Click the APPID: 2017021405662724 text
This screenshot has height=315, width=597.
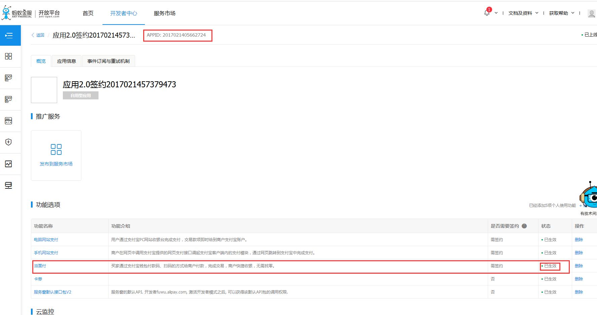tap(176, 35)
